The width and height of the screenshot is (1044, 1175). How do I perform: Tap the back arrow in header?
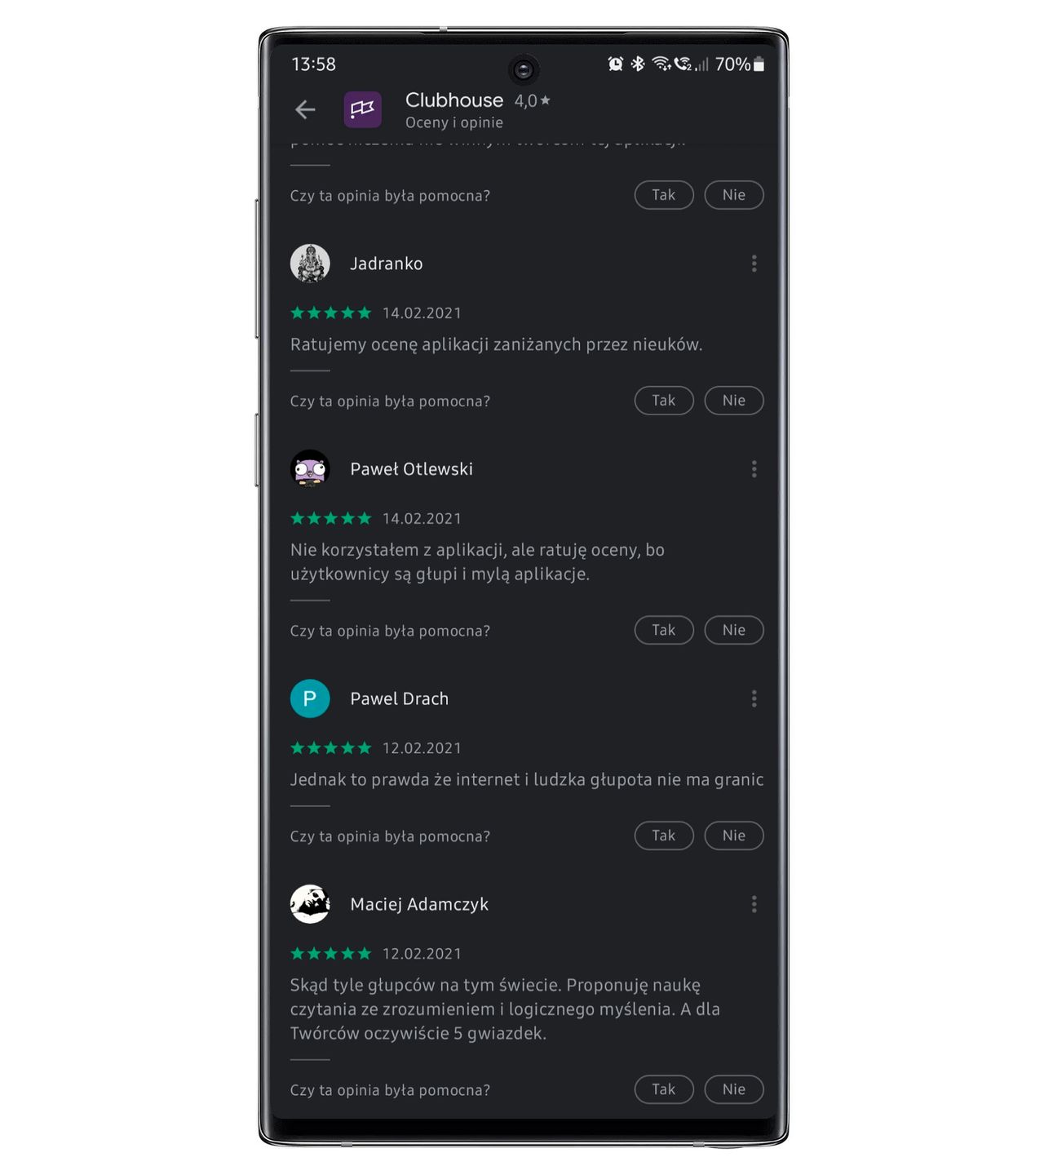(305, 109)
